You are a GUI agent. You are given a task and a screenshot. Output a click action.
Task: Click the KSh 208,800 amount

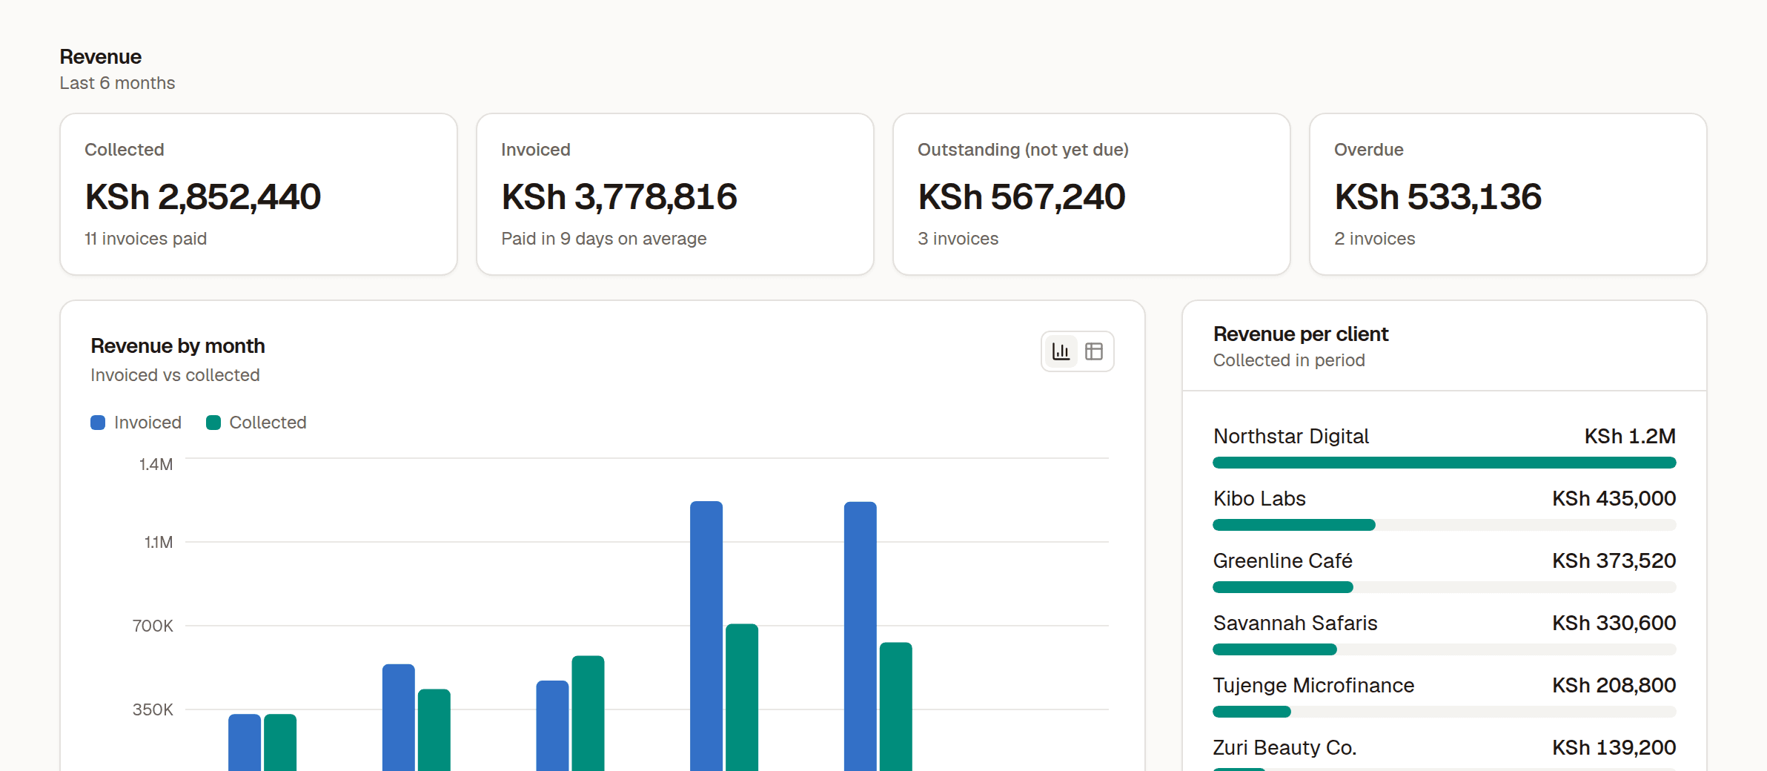point(1614,685)
